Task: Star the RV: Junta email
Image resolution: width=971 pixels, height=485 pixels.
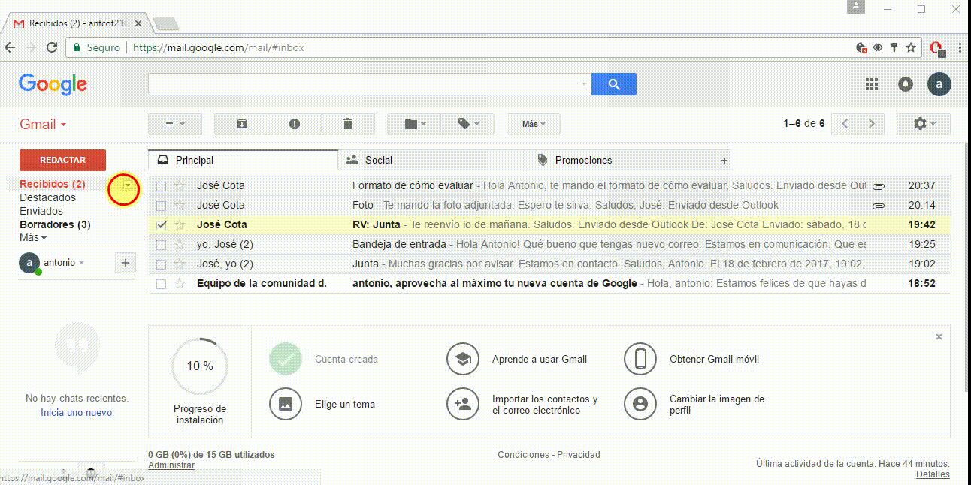Action: coord(180,224)
